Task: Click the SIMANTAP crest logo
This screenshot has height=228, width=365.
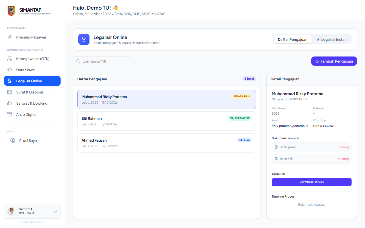Action: [x=11, y=11]
